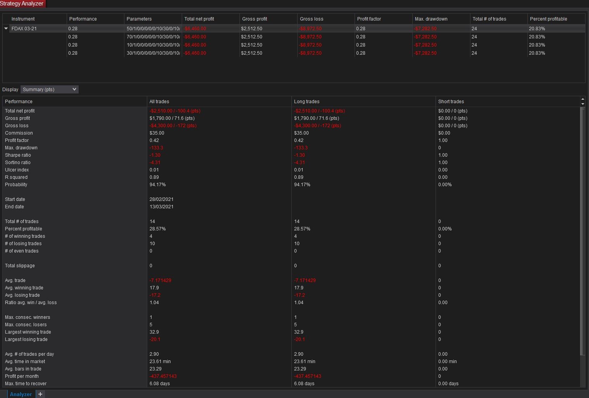The width and height of the screenshot is (589, 398).
Task: Collapse the FDAX 03-21 instrument group
Action: (6, 28)
